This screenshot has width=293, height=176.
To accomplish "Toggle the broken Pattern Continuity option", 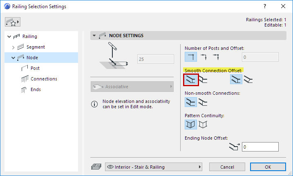I will point(203,125).
